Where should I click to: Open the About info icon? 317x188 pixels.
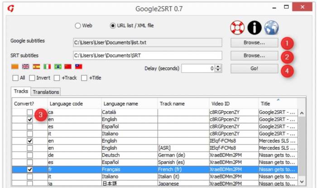[x=255, y=28]
